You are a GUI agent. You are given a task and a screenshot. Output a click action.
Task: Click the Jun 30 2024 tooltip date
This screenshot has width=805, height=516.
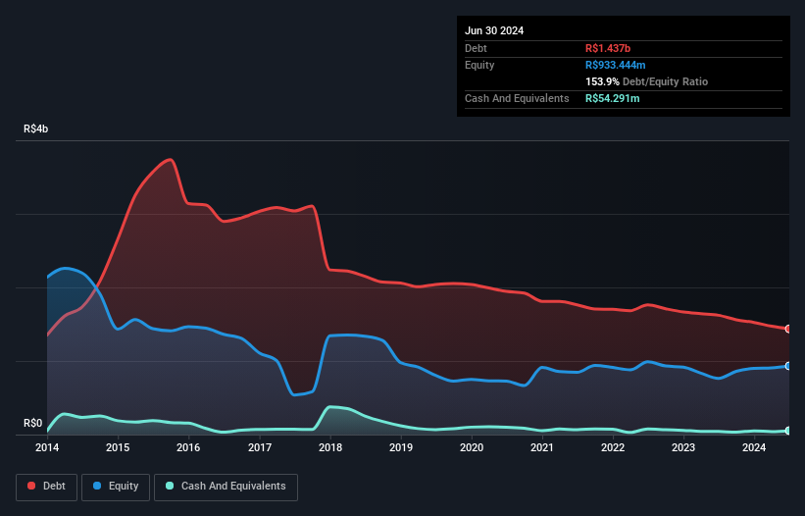[494, 30]
